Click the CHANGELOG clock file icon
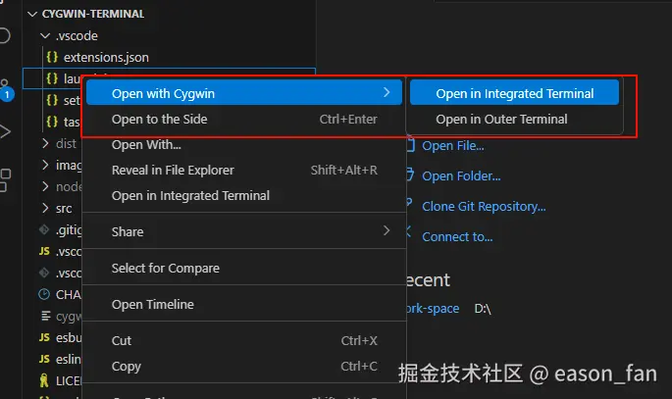 (44, 294)
